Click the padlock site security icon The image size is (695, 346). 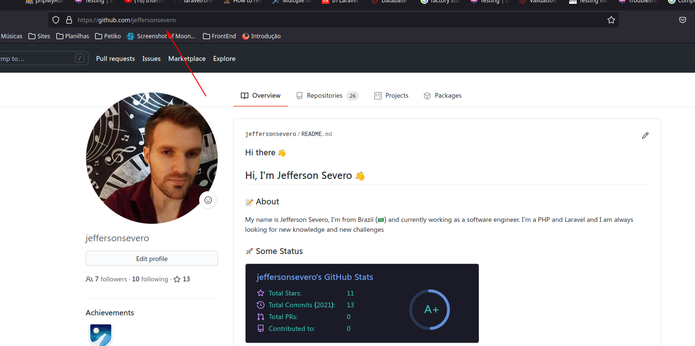coord(69,20)
